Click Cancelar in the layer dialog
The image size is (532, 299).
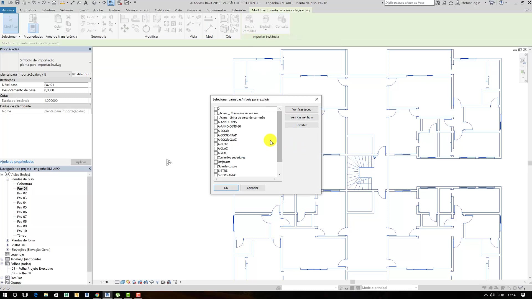point(252,188)
